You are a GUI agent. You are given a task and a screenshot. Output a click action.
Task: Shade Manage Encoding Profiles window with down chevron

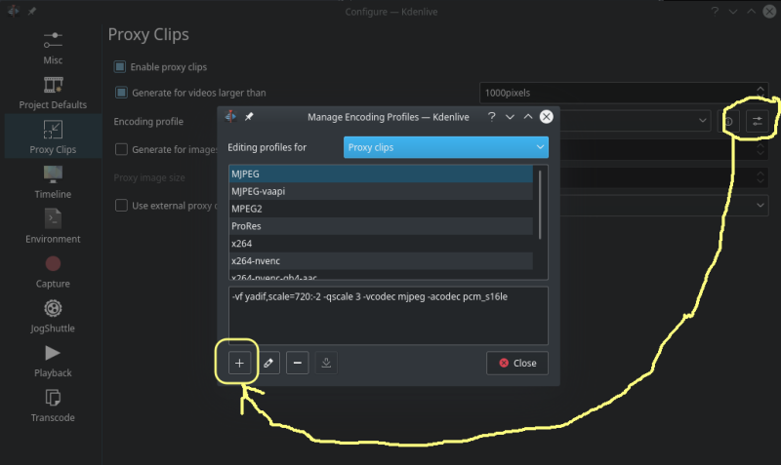[510, 116]
